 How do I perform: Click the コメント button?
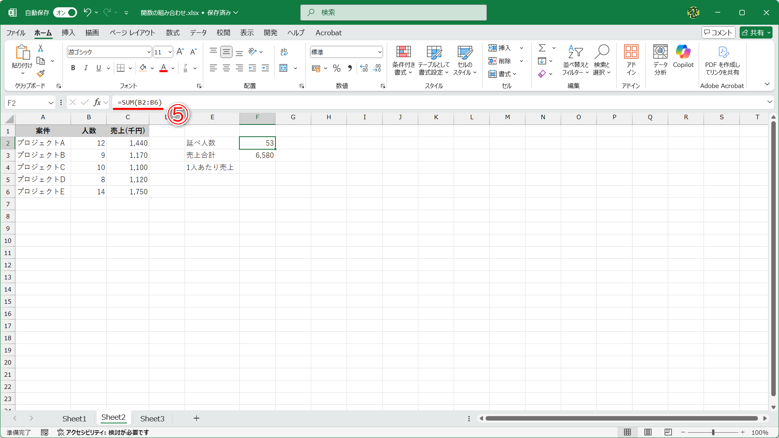[x=718, y=32]
